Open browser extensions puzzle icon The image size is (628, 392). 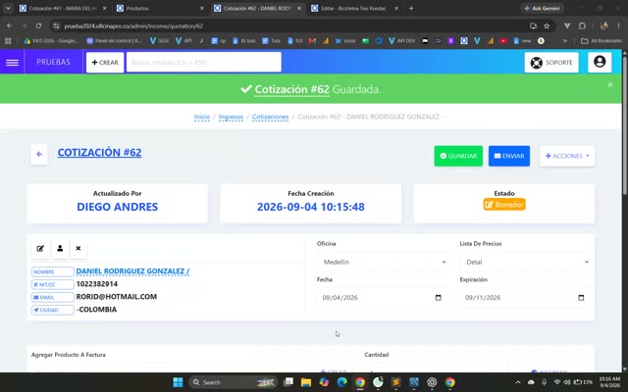[x=582, y=26]
